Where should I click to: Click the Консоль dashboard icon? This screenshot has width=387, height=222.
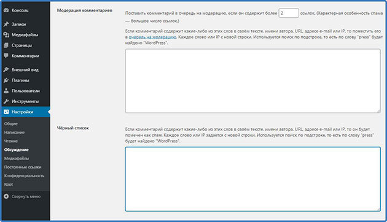[x=6, y=10]
